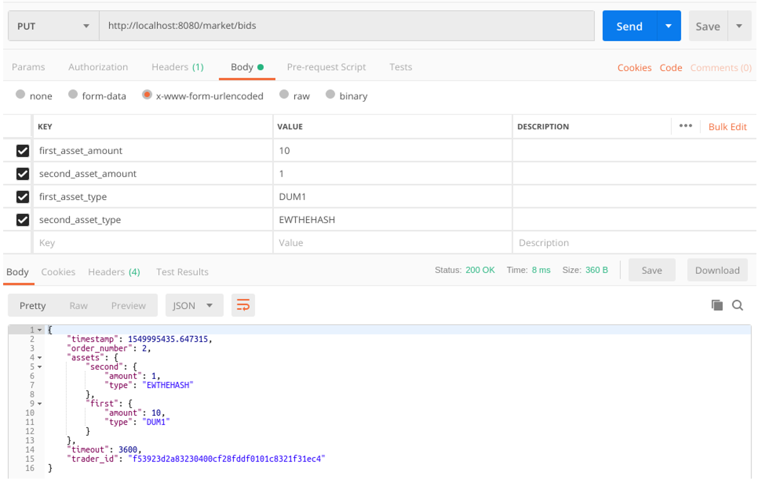
Task: Select the form-data radio option
Action: coord(73,95)
